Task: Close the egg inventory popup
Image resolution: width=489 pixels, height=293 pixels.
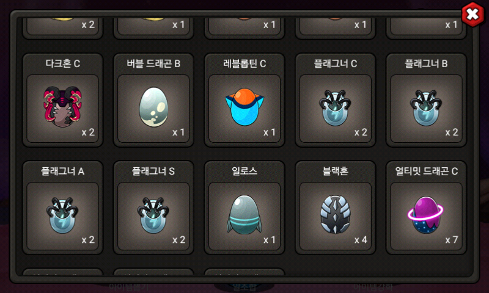Action: coord(472,14)
